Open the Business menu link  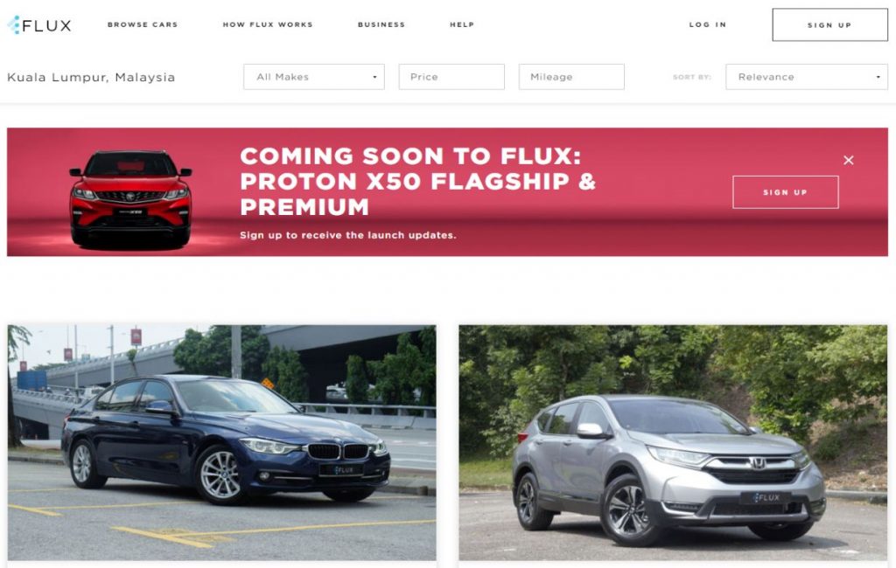(381, 24)
